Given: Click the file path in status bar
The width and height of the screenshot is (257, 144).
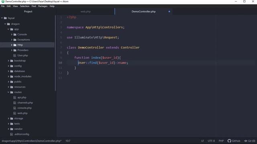Looking at the screenshot, I should pyautogui.click(x=32, y=141).
